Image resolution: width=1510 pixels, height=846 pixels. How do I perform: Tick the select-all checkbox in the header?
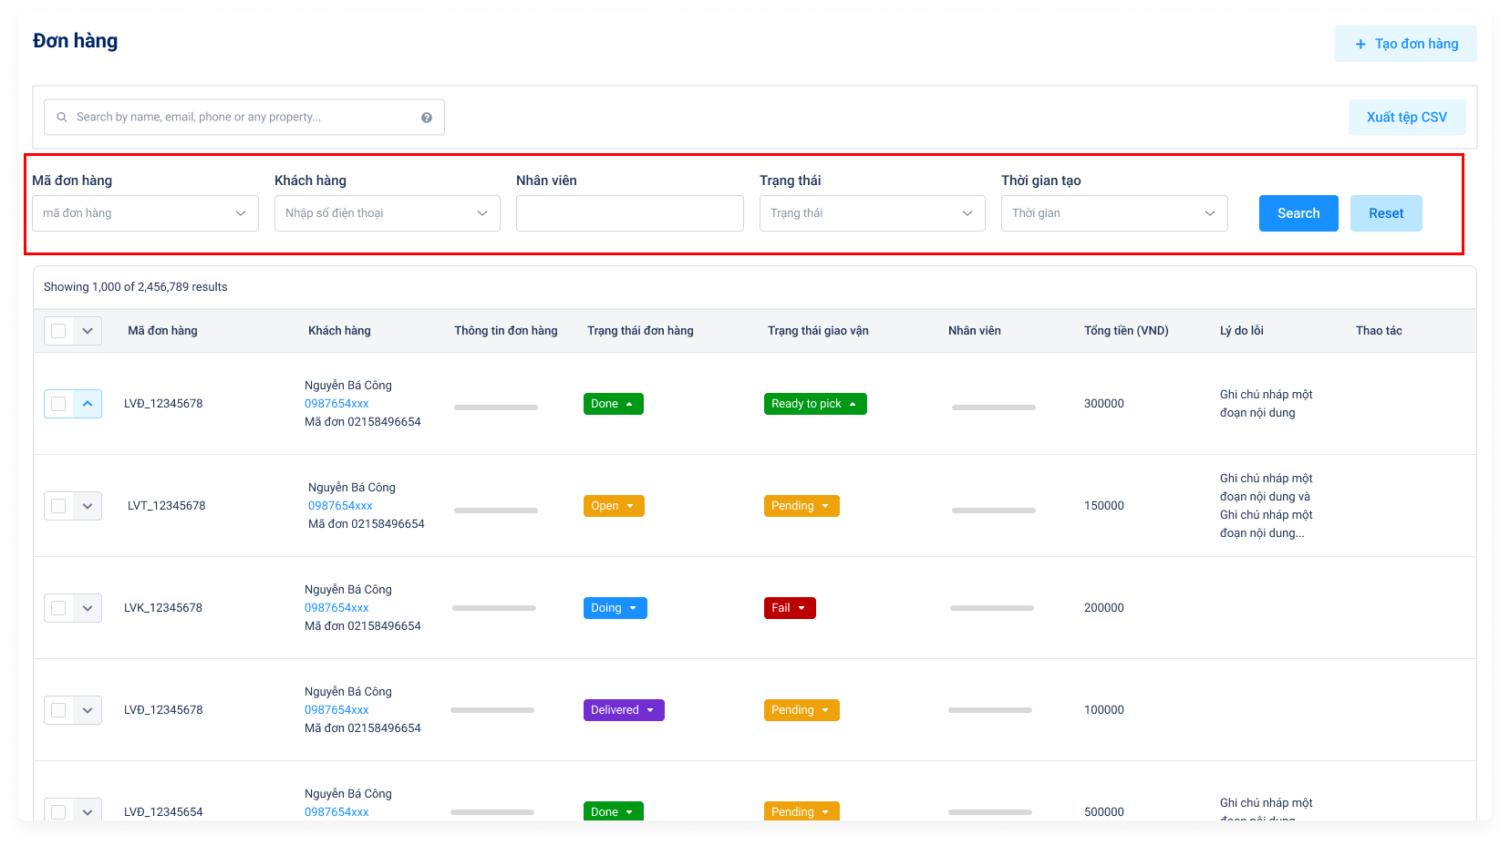tap(58, 331)
